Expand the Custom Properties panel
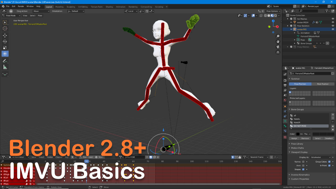Viewport: 336px width, 189px height. tap(300, 179)
